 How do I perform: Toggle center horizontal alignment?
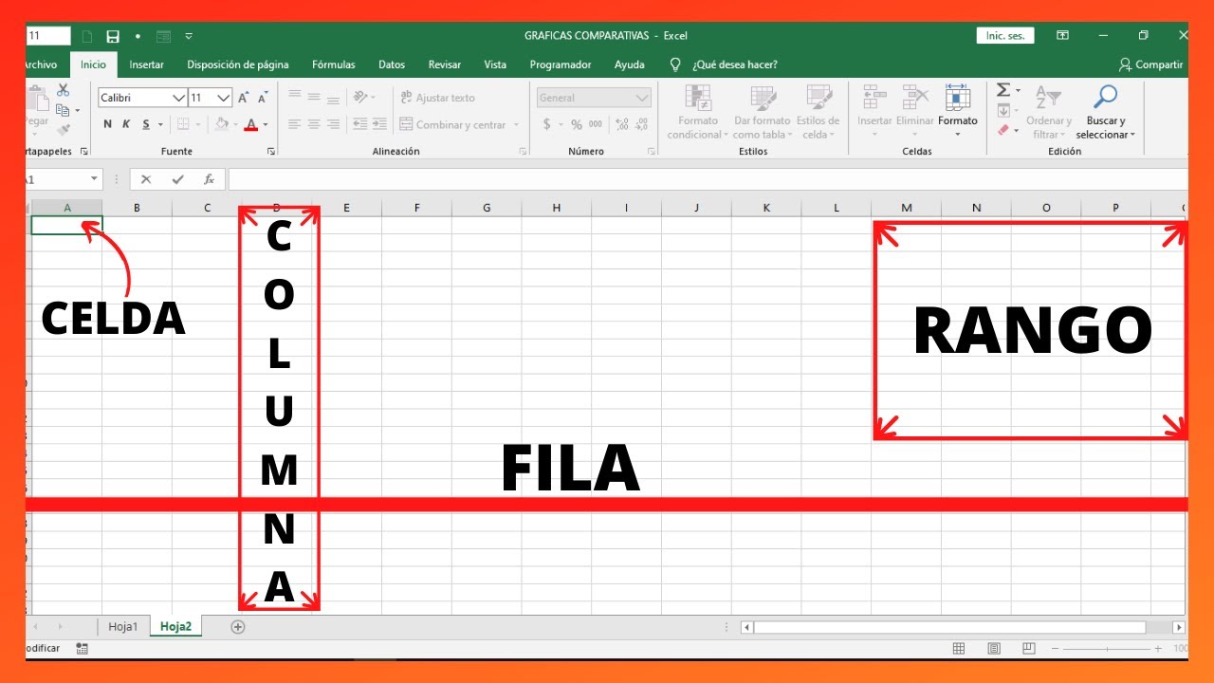tap(314, 124)
